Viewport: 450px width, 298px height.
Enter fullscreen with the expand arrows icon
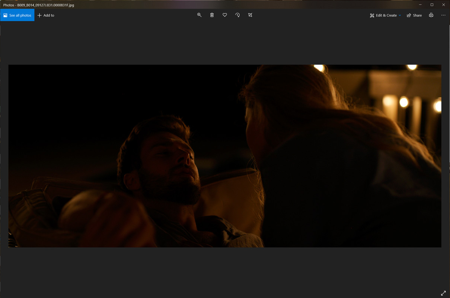click(x=443, y=293)
